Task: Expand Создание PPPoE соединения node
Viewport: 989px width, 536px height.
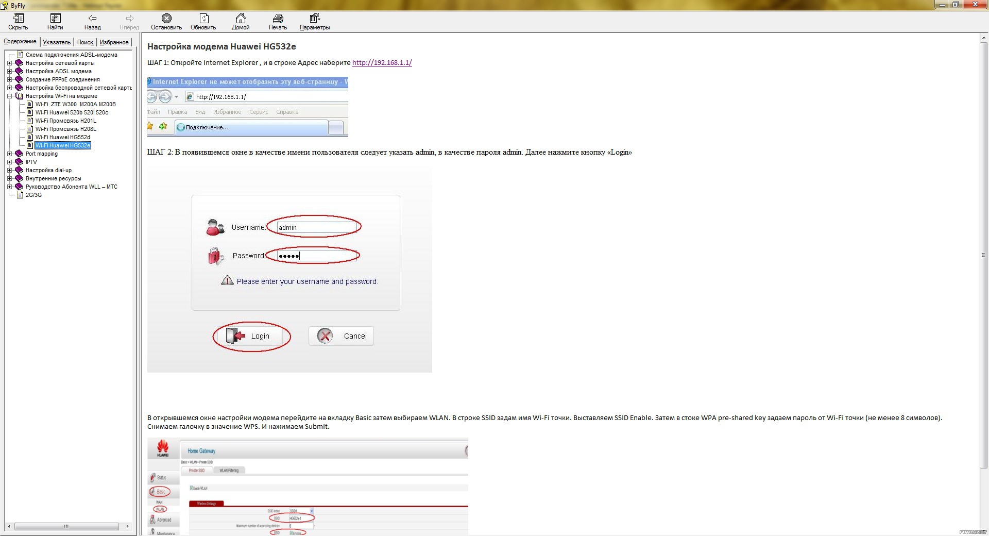Action: [x=9, y=79]
